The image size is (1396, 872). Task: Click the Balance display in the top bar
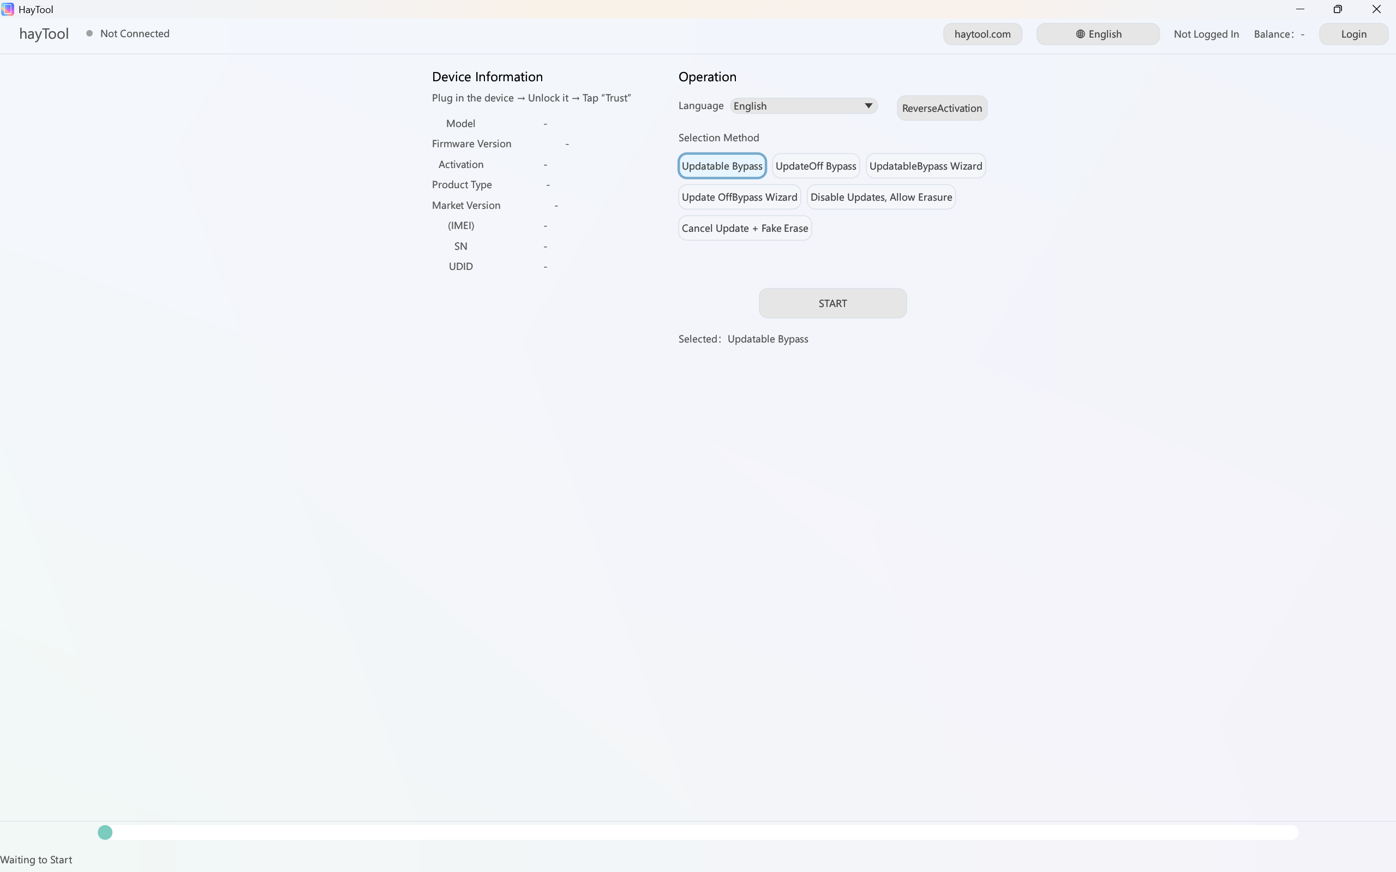click(1279, 34)
